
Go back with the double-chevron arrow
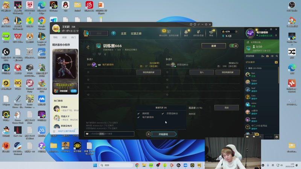[x=88, y=47]
